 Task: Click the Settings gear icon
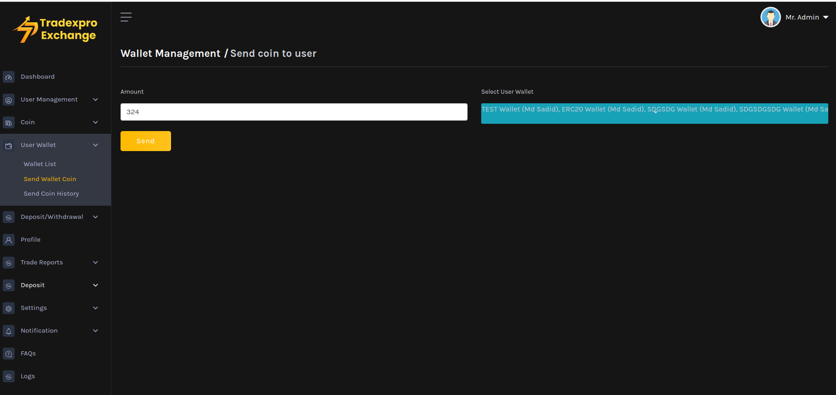pyautogui.click(x=9, y=309)
